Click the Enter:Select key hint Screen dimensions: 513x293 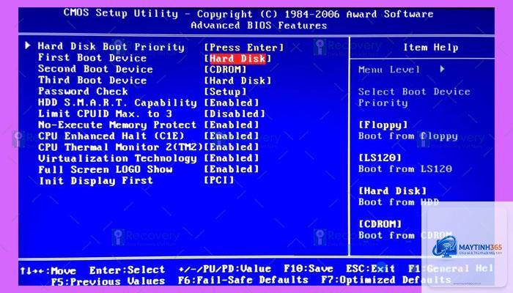coord(127,270)
